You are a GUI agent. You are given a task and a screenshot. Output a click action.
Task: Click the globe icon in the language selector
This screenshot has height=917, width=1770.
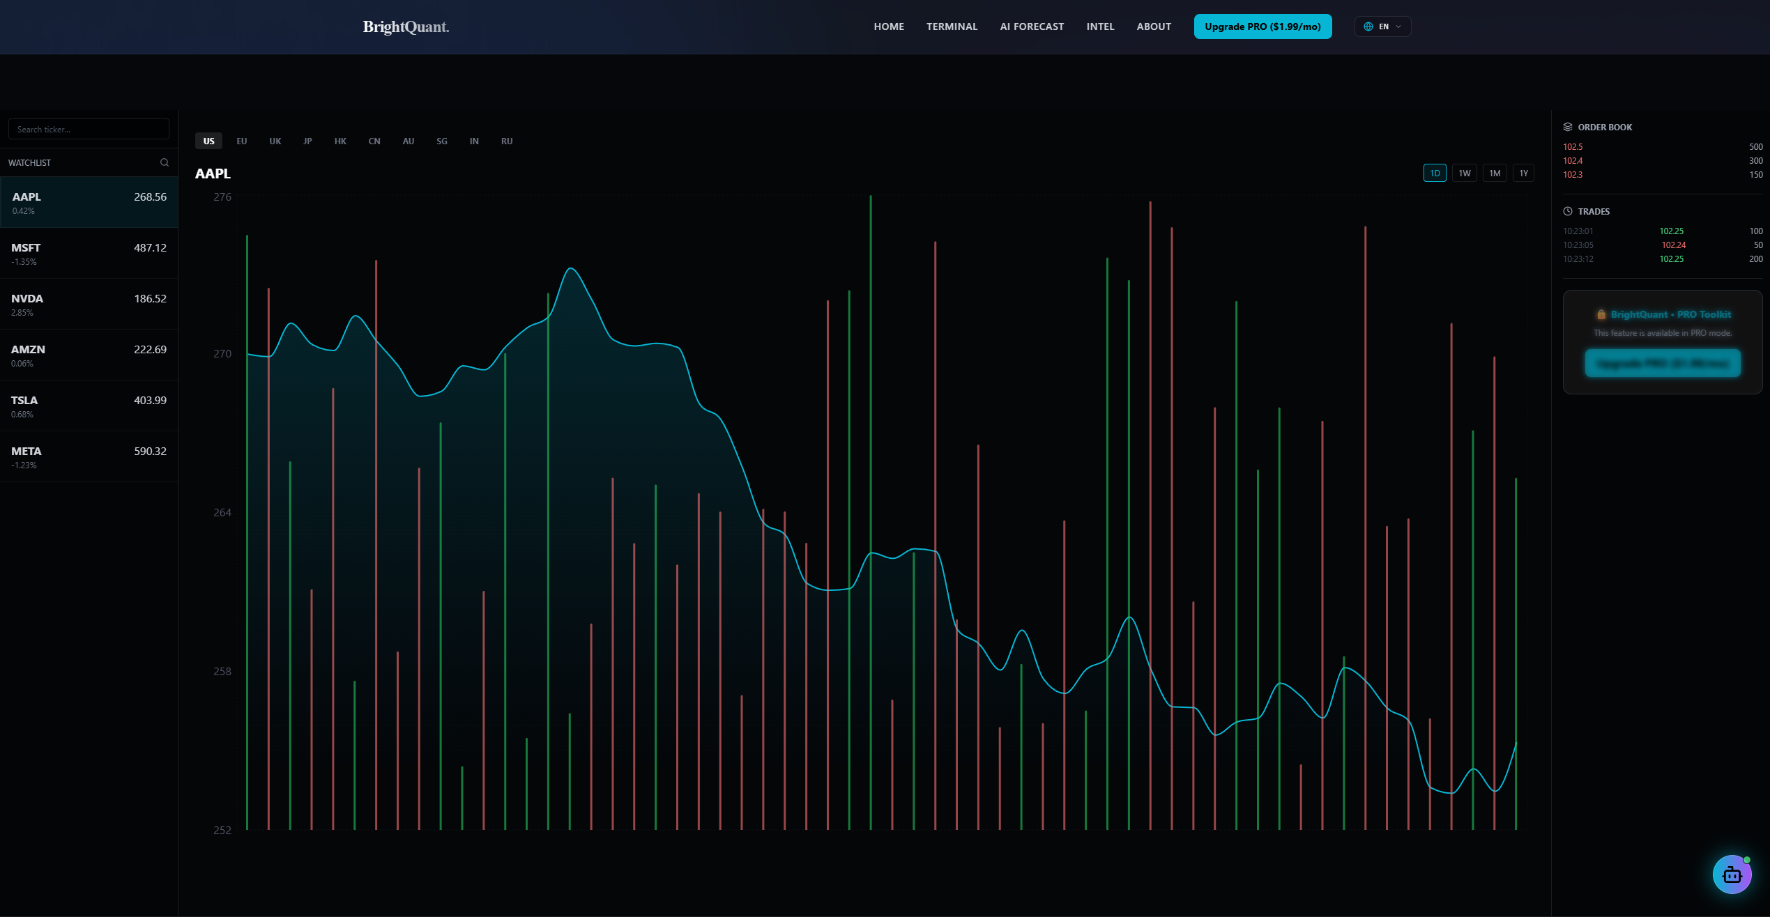[x=1368, y=26]
